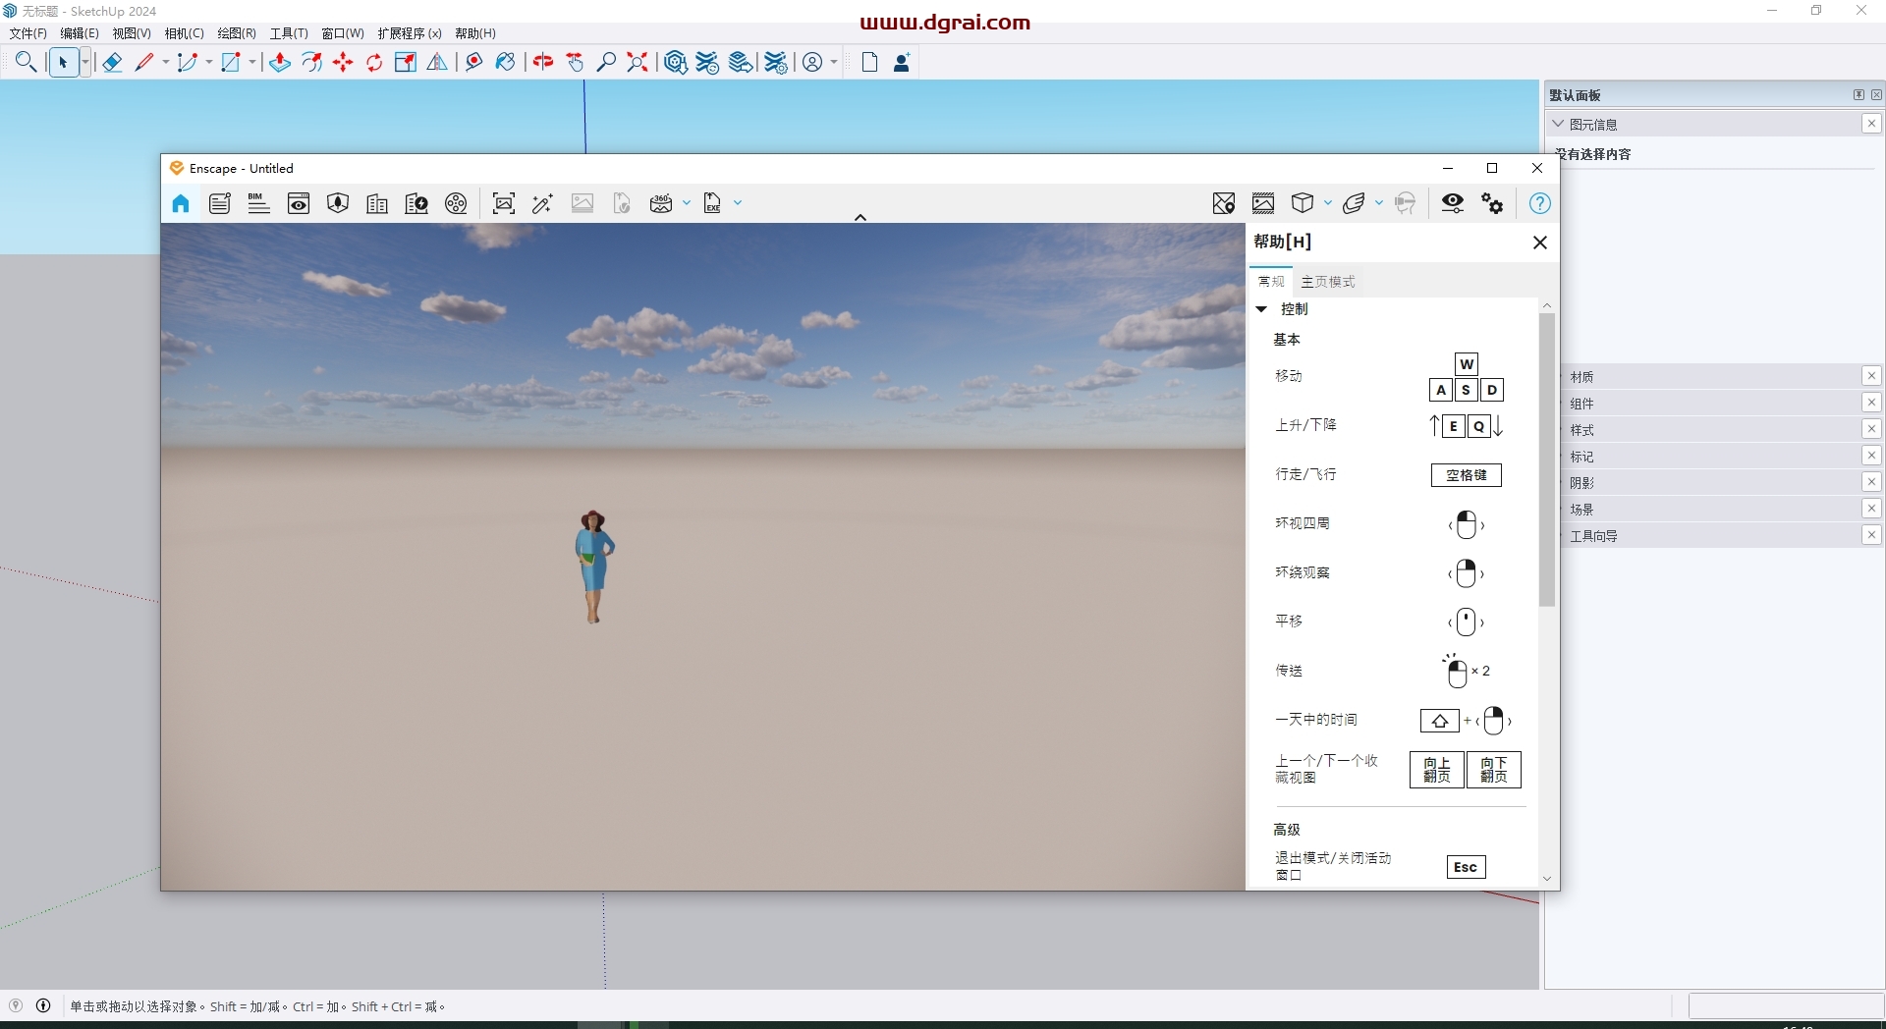The width and height of the screenshot is (1886, 1029).
Task: Click Zoom Extents tool
Action: 638,63
